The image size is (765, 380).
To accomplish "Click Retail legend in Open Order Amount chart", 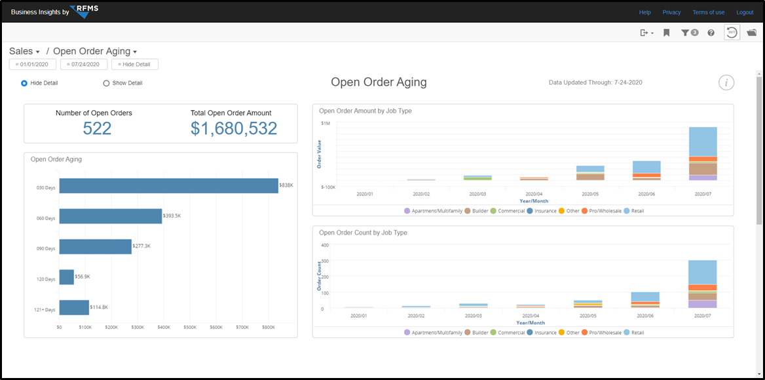I will 635,211.
